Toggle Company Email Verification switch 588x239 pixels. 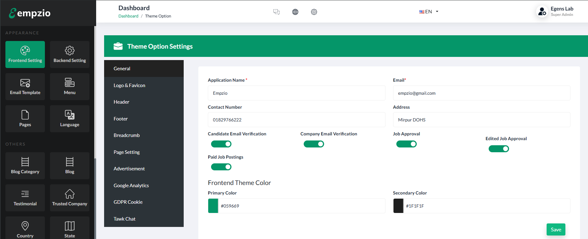314,144
